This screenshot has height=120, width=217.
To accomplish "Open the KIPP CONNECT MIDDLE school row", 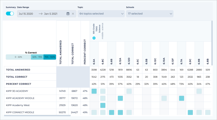I will pyautogui.click(x=20, y=112).
